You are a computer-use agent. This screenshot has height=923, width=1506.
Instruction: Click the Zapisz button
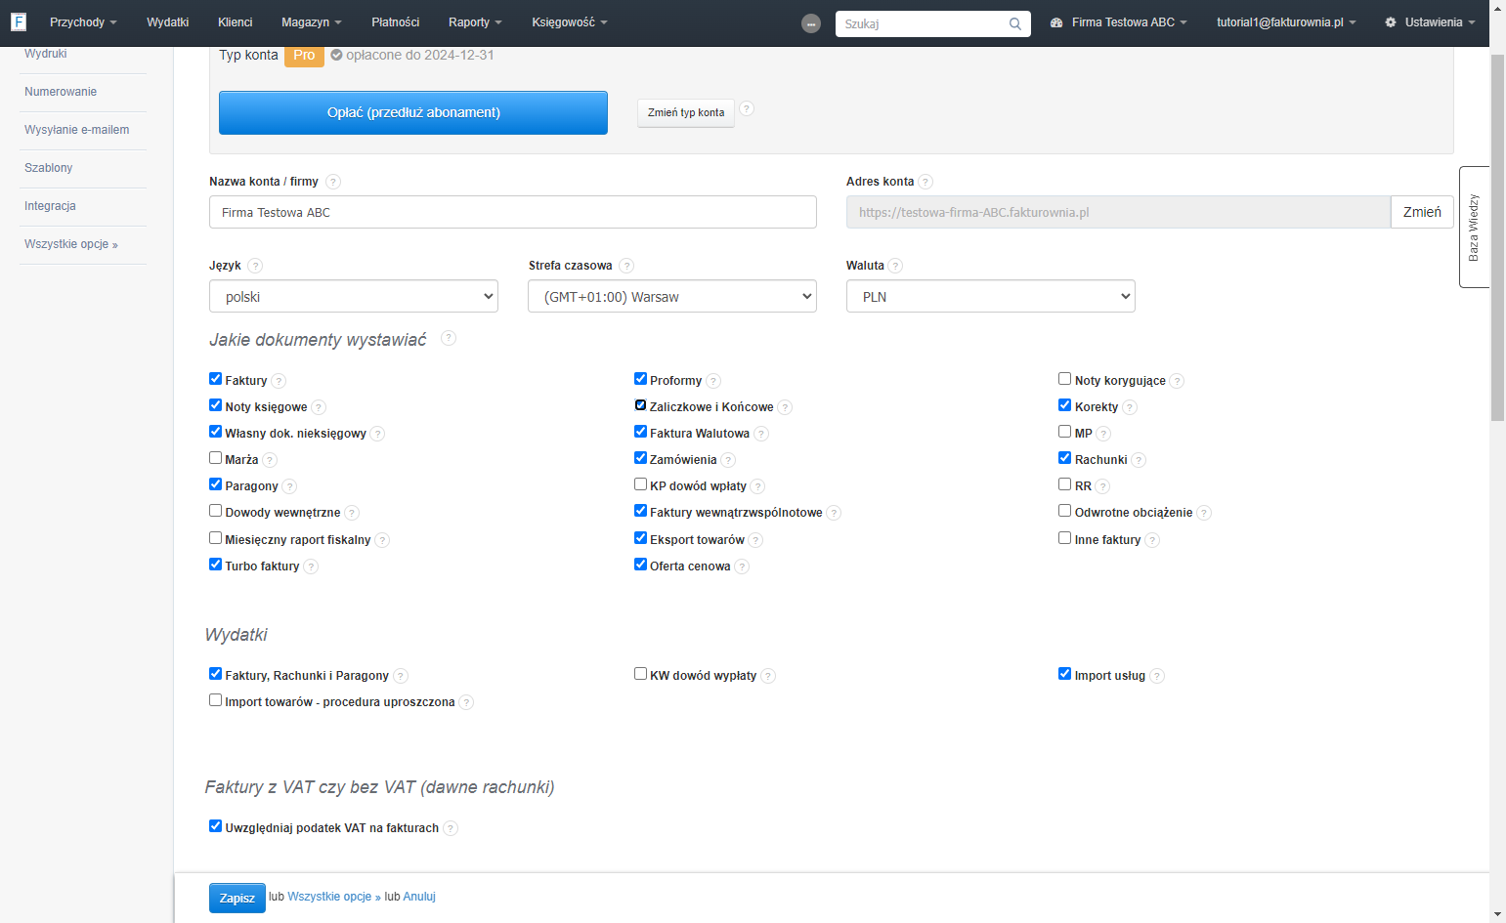coord(237,899)
